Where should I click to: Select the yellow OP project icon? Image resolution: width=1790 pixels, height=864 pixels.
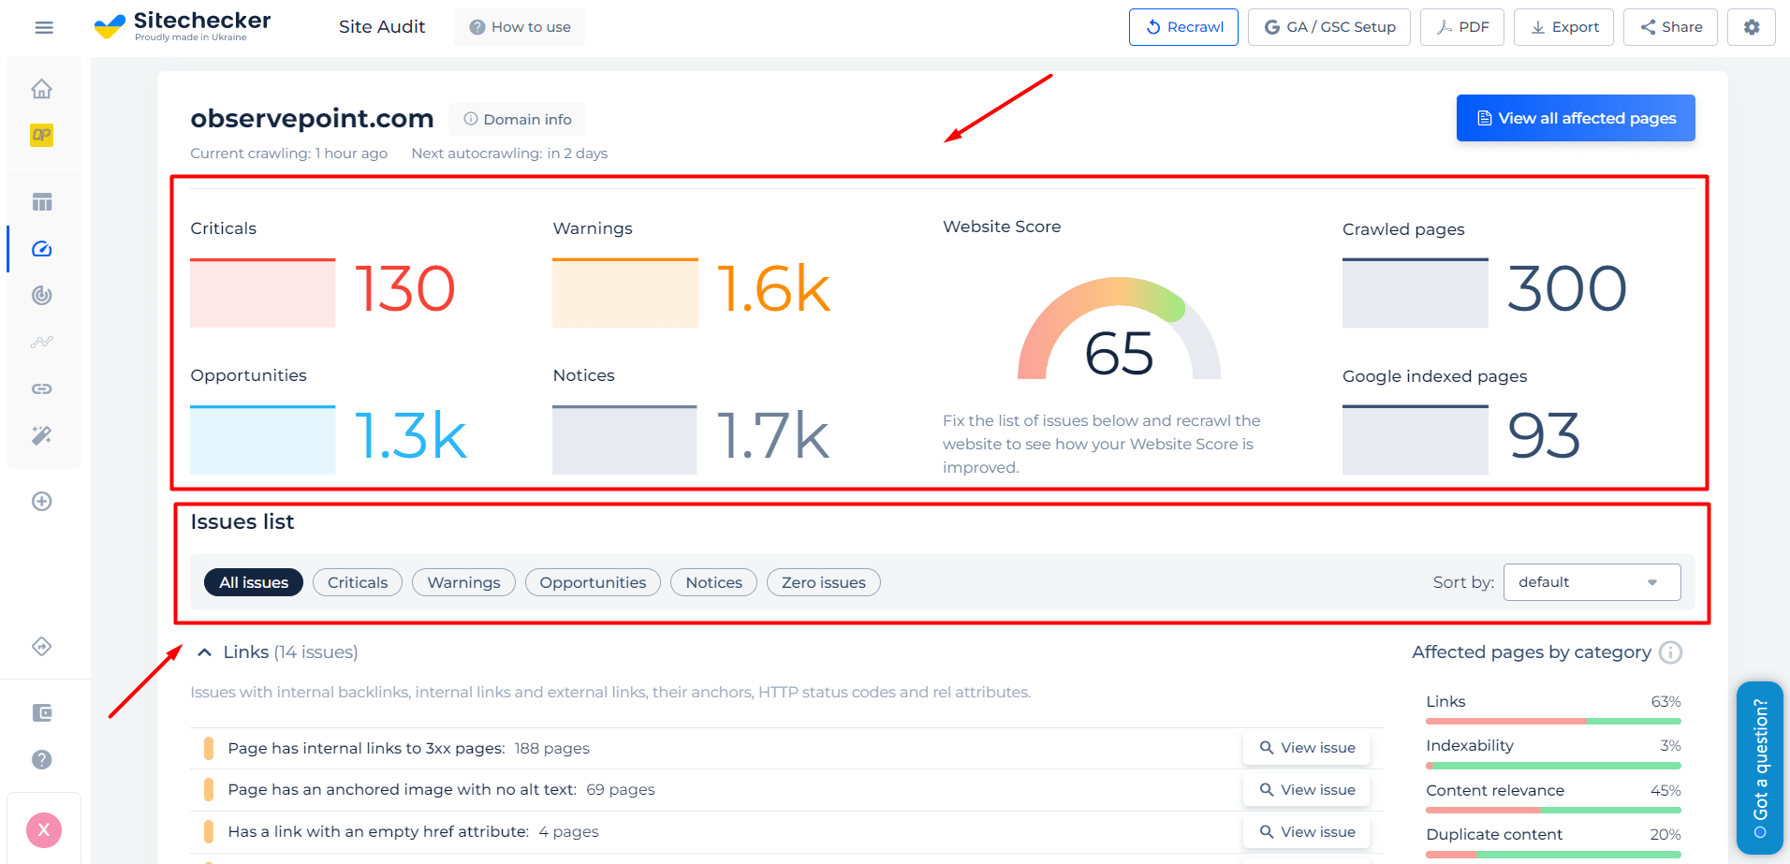(x=41, y=135)
